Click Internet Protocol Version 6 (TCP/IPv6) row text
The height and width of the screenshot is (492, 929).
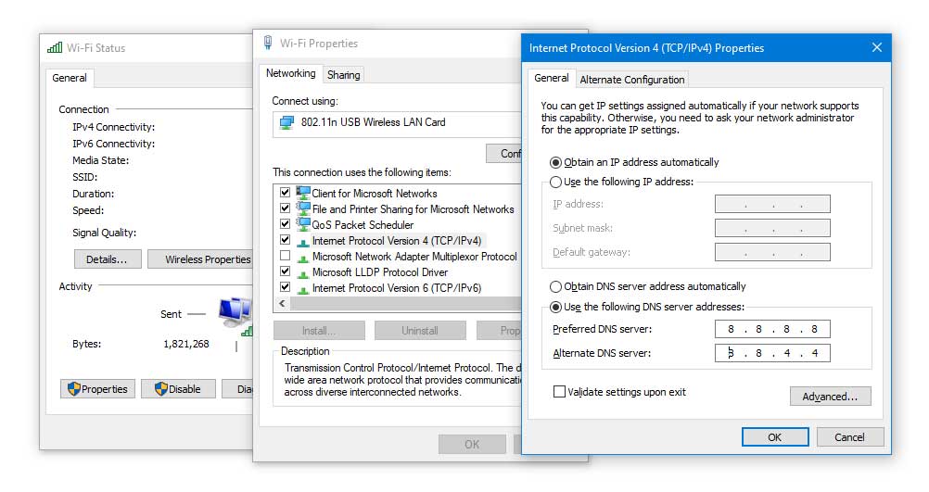[x=397, y=288]
